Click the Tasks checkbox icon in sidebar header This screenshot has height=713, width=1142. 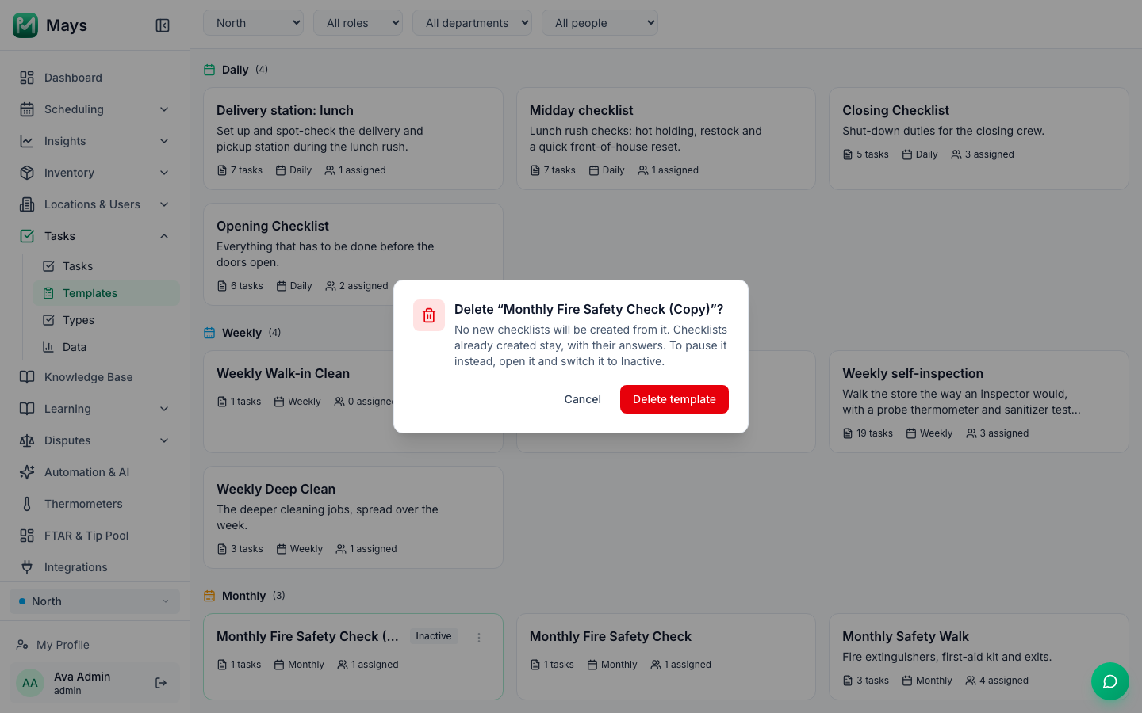click(x=27, y=236)
